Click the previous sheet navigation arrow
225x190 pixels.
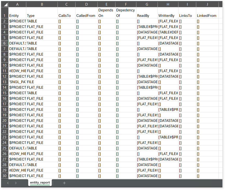[x=8, y=183]
